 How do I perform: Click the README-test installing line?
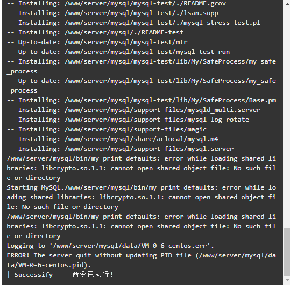coord(95,32)
